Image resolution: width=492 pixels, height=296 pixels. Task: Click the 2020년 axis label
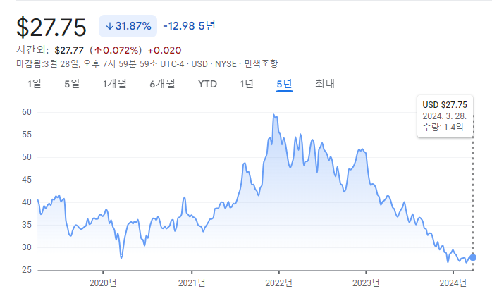tap(103, 283)
